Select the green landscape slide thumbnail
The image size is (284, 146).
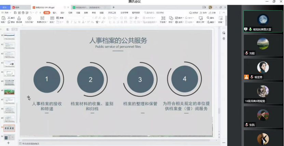(9, 91)
